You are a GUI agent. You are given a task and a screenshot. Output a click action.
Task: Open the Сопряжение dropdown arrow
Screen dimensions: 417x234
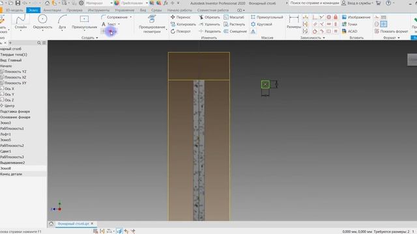[130, 18]
